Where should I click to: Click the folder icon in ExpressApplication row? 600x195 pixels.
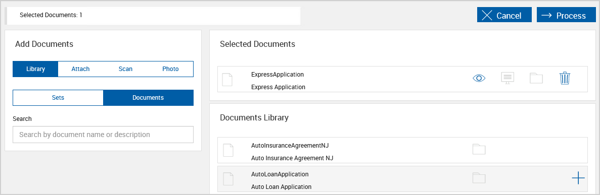536,78
